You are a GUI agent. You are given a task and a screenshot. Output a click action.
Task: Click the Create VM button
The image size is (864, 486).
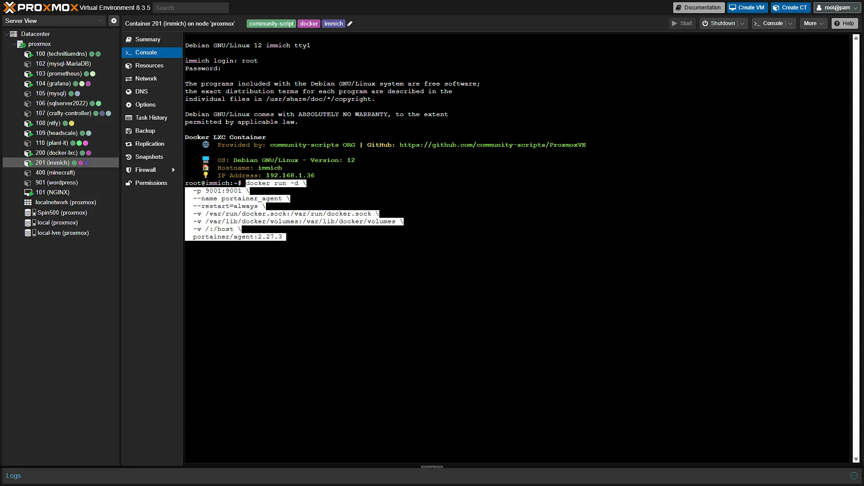747,8
